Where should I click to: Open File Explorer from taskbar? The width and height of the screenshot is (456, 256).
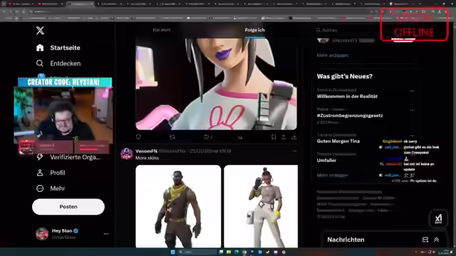click(x=229, y=252)
